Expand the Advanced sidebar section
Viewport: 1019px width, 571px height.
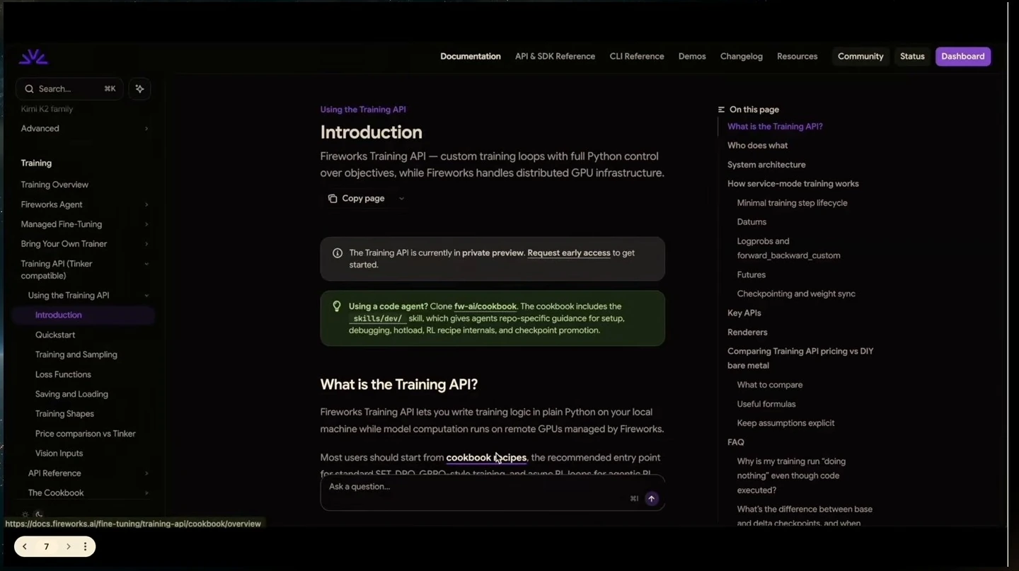point(146,129)
